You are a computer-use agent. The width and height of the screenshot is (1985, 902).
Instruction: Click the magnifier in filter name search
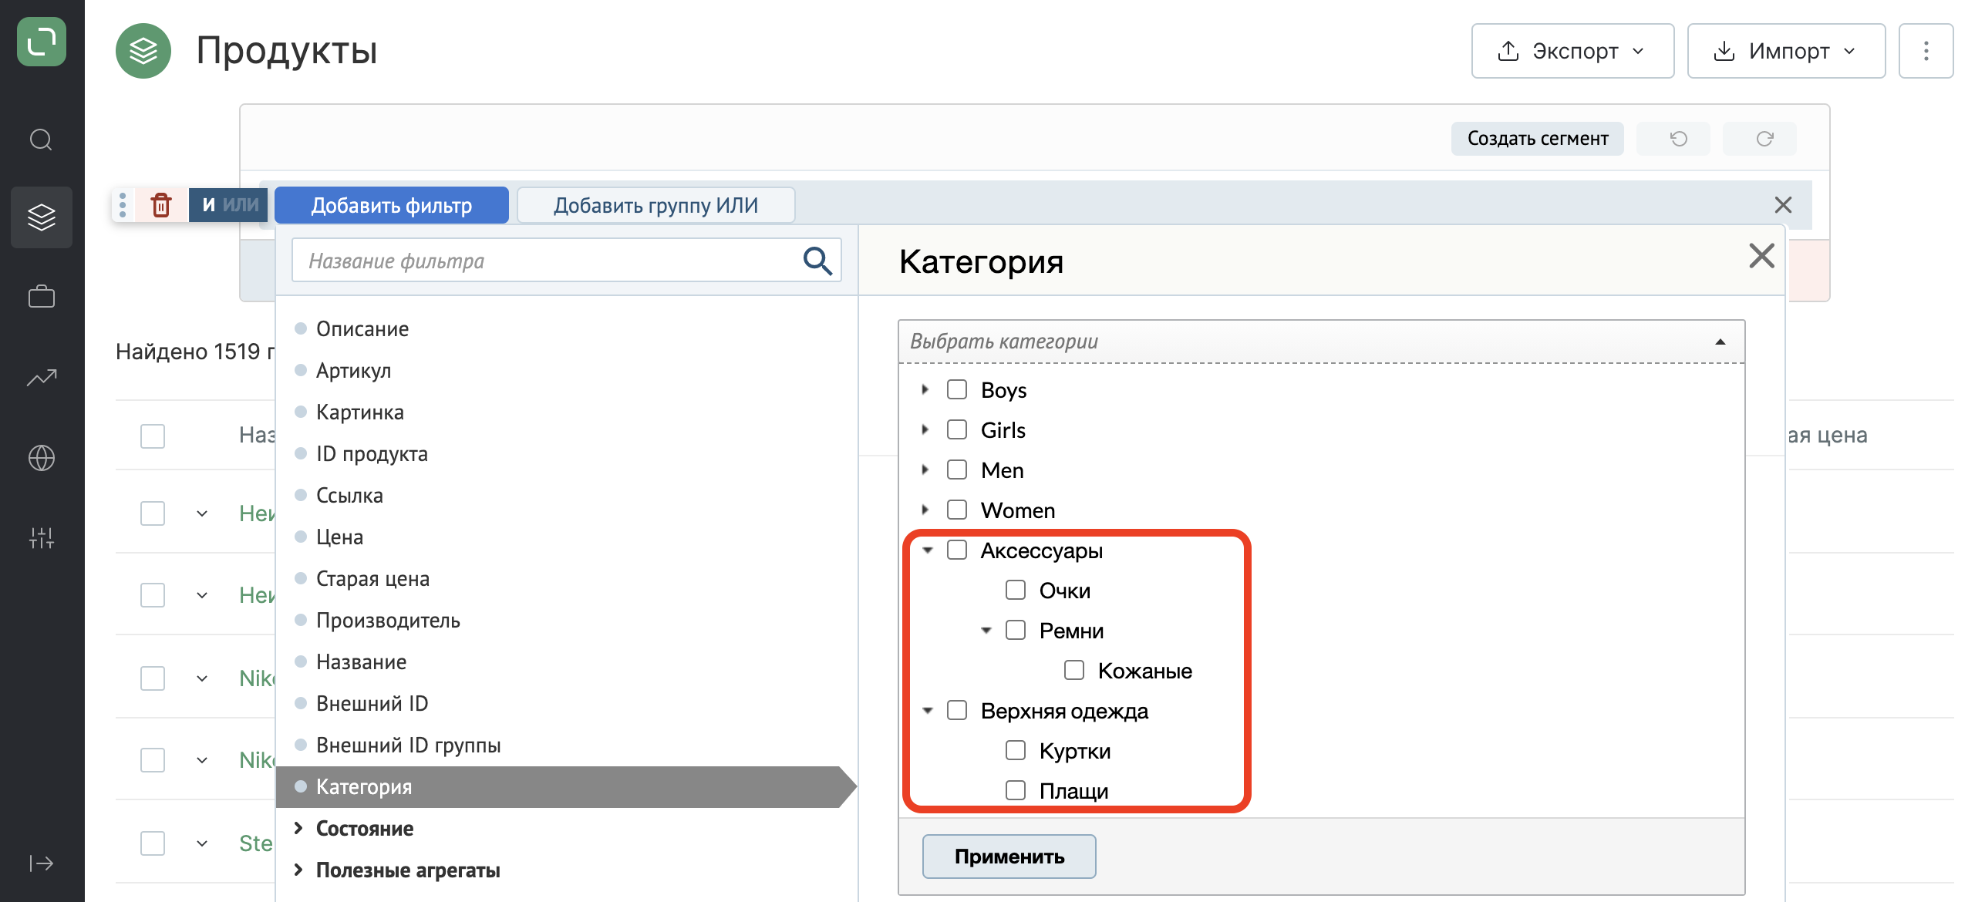coord(817,261)
